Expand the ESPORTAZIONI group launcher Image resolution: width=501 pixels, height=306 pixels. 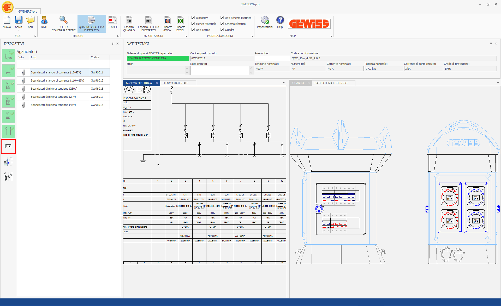pyautogui.click(x=186, y=36)
